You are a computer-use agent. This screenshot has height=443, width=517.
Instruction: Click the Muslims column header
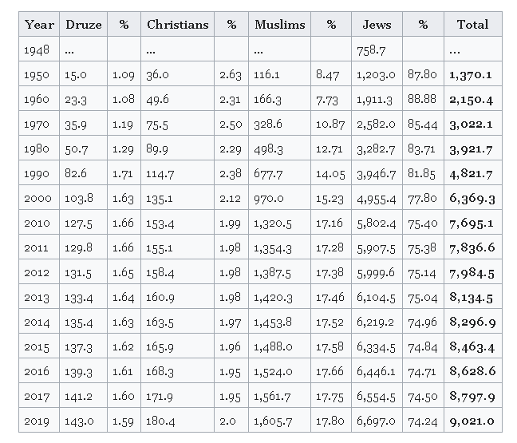(x=279, y=25)
